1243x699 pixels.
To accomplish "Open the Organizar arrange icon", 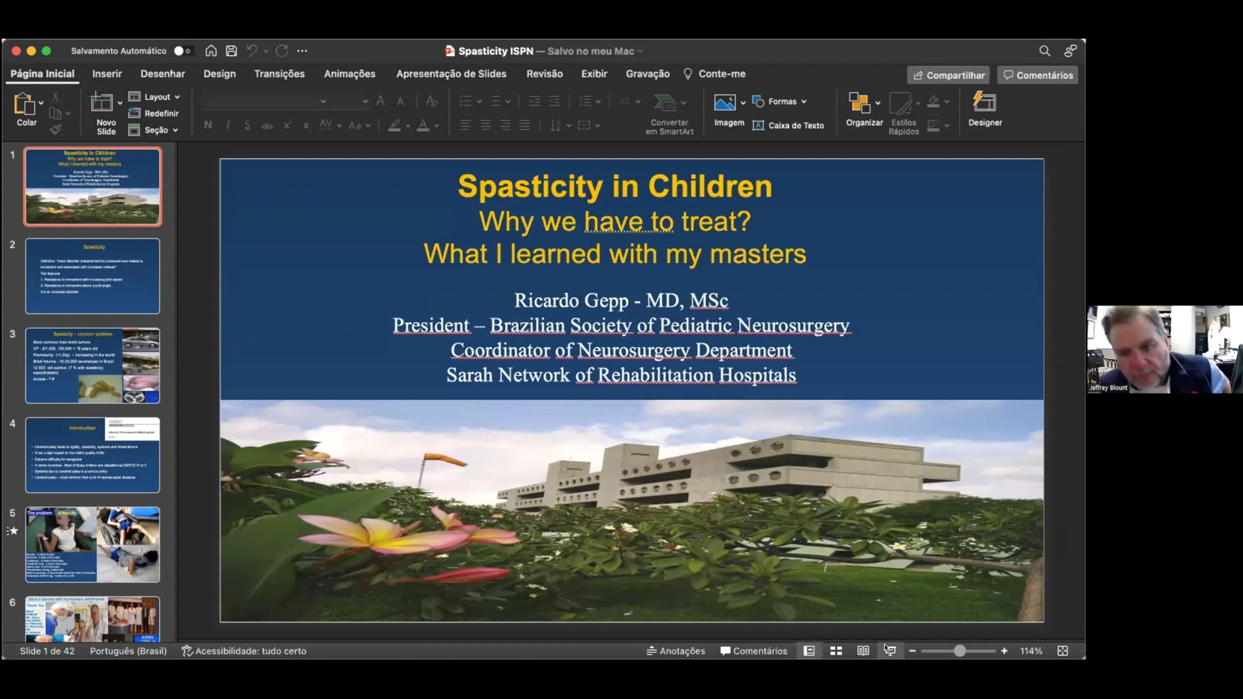I will click(x=859, y=102).
